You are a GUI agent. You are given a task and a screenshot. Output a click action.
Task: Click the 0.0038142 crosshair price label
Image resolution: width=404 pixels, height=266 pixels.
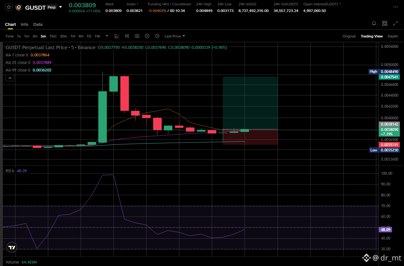coord(389,124)
